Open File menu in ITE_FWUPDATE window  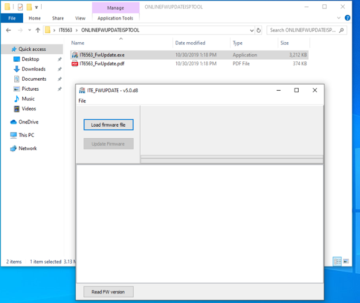82,101
